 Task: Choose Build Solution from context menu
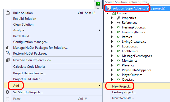tap(53, 13)
